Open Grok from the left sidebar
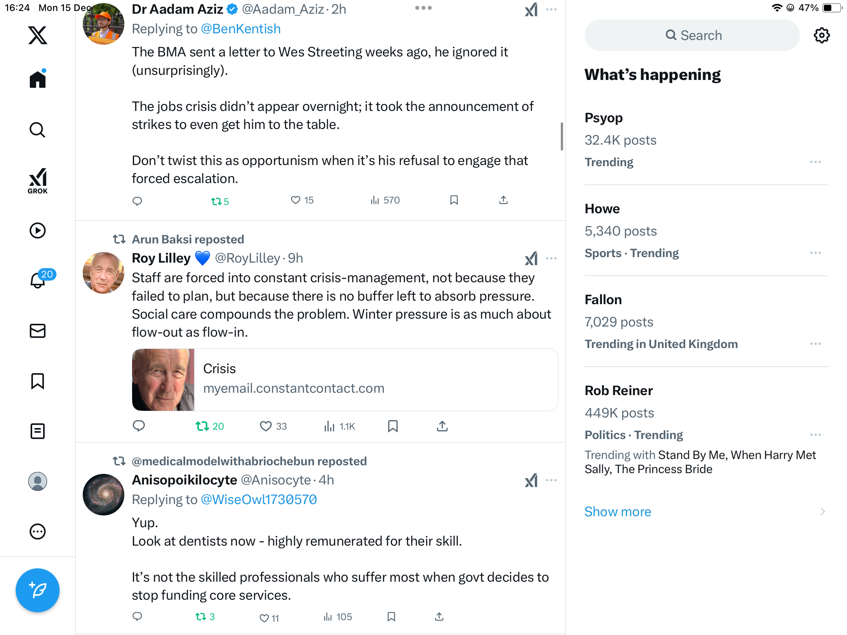The width and height of the screenshot is (847, 635). click(38, 181)
